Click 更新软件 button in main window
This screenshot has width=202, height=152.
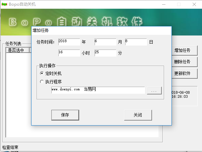coord(185,74)
